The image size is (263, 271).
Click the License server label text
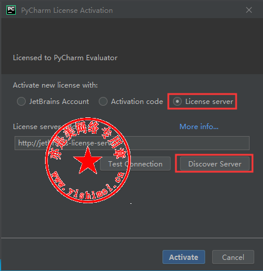(209, 102)
